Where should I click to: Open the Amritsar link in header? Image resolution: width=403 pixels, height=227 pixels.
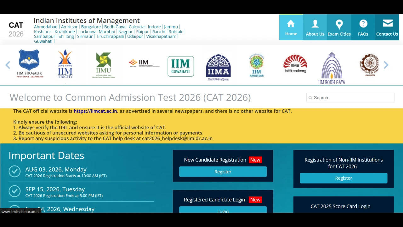(x=69, y=27)
